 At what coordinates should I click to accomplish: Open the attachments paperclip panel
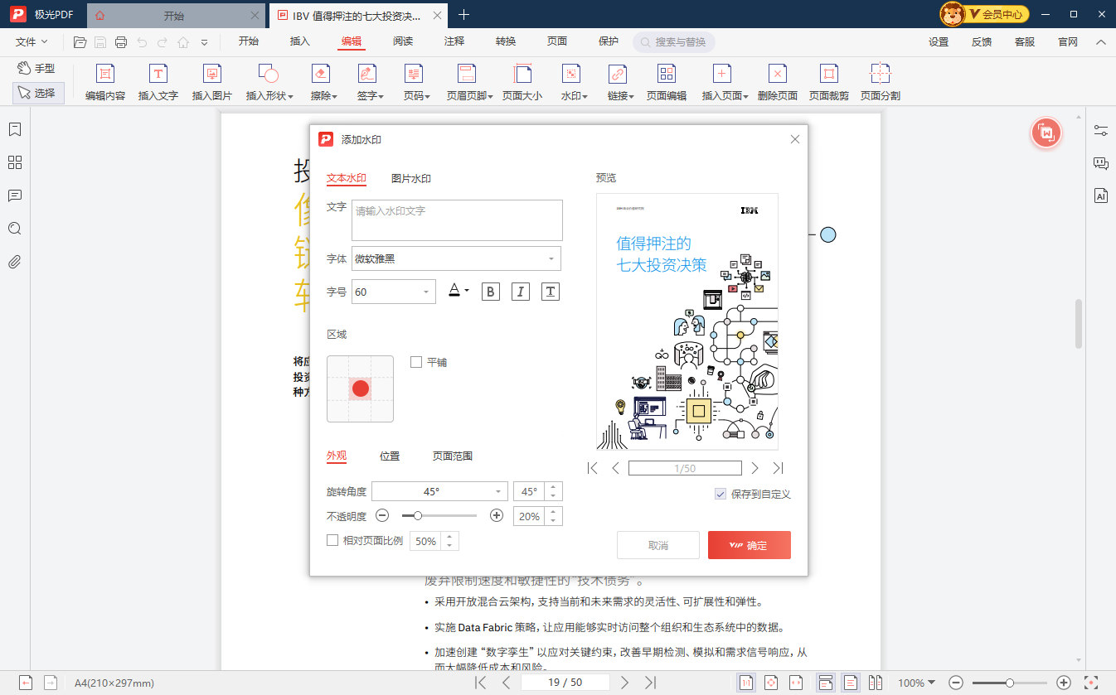(14, 262)
